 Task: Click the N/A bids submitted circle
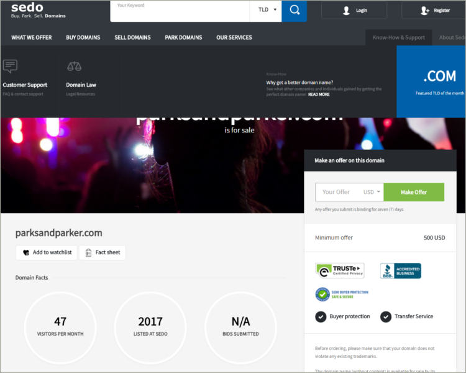pyautogui.click(x=240, y=328)
